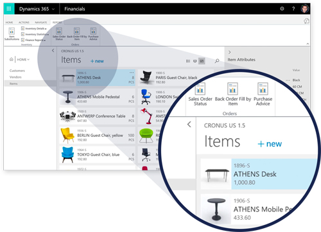Open the PARIS Guest Chair, black tile
The width and height of the screenshot is (321, 232).
175,78
